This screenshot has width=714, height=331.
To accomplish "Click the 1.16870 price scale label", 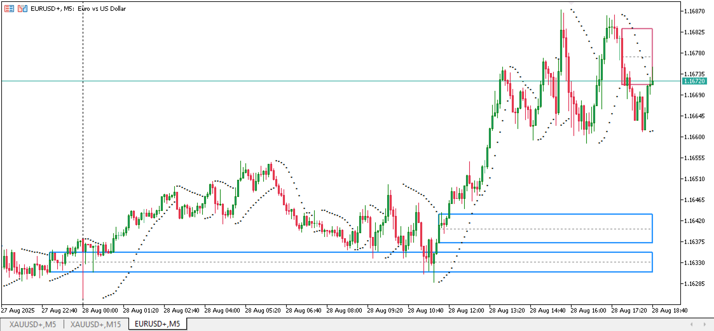I will (x=694, y=11).
